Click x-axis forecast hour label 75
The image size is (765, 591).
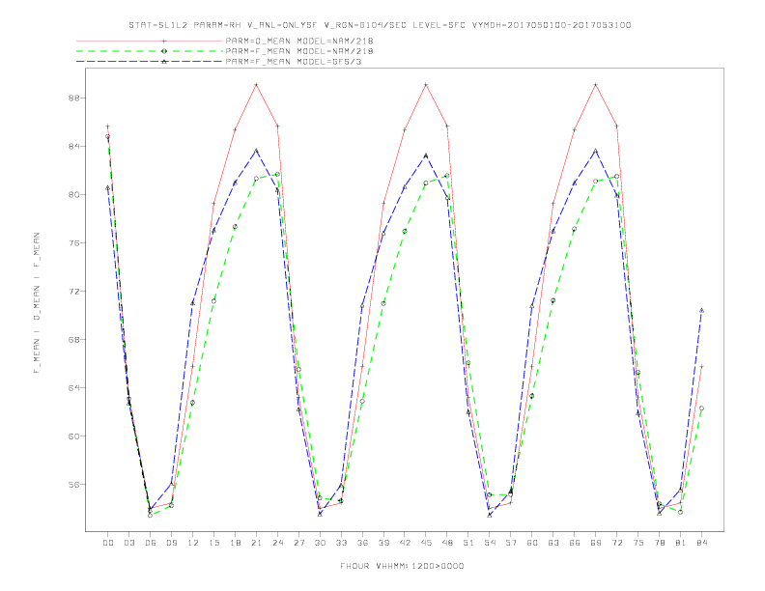pyautogui.click(x=638, y=543)
